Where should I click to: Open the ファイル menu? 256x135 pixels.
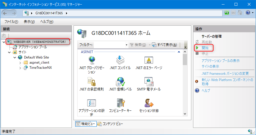[11, 22]
